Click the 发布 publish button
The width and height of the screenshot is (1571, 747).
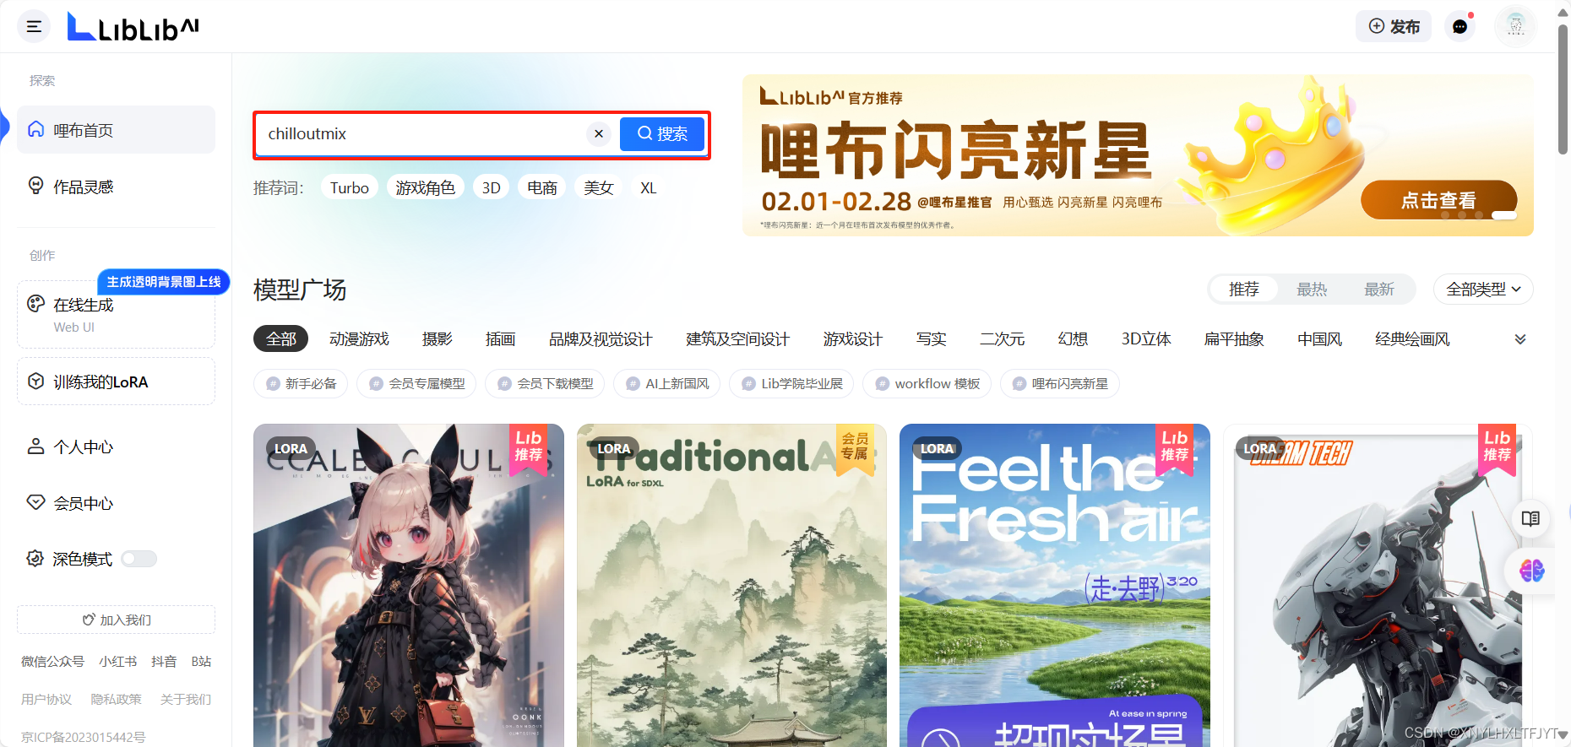click(1394, 26)
